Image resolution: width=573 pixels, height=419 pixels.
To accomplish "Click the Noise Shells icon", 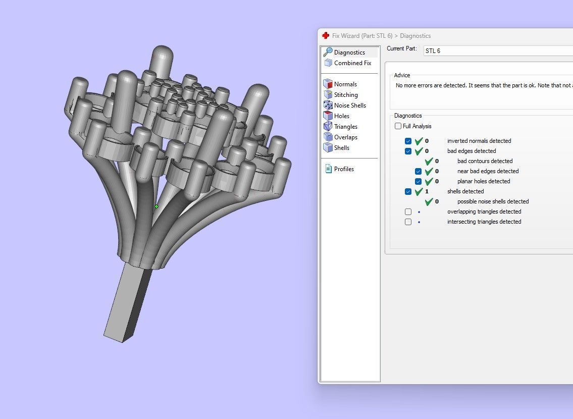I will click(328, 105).
